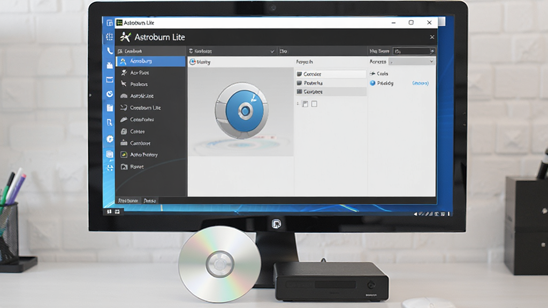Click the round clock-like icon in the blue strip
Screen dimensions: 548x308
pos(110,94)
